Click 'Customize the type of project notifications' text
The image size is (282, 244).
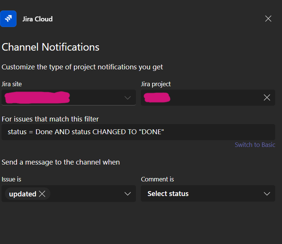coord(82,67)
